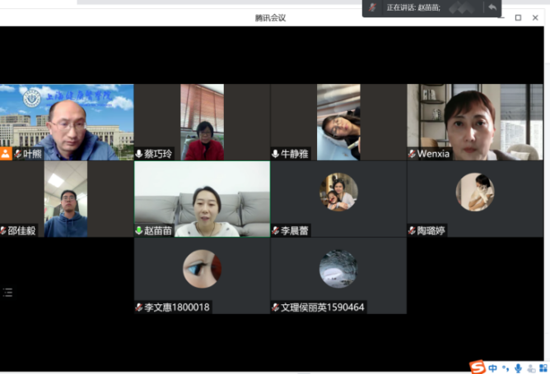550x374 pixels.
Task: Click 正在讲话: 赵苗苗 speaker label
Action: coord(413,7)
